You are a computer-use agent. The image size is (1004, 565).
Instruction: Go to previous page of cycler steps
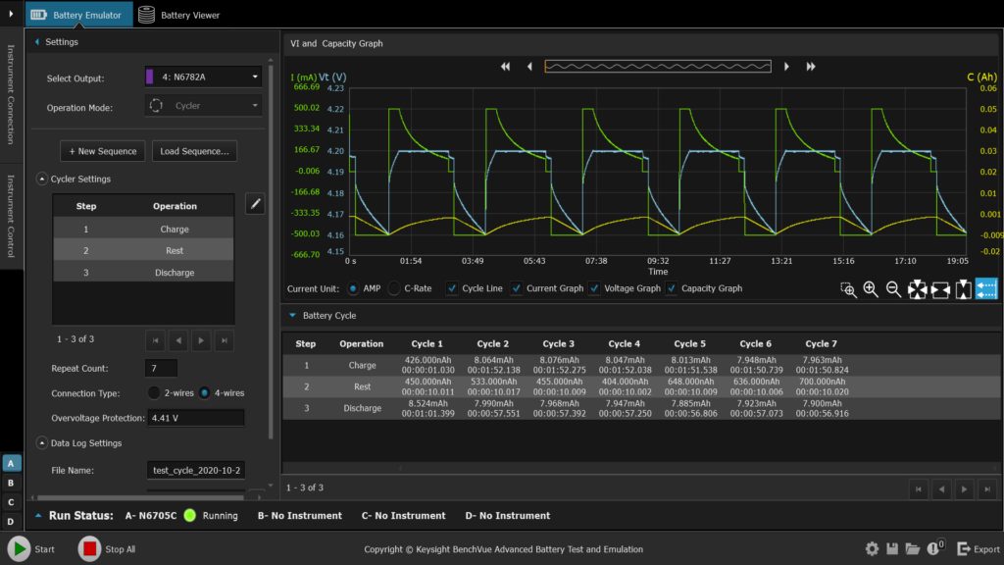point(178,340)
